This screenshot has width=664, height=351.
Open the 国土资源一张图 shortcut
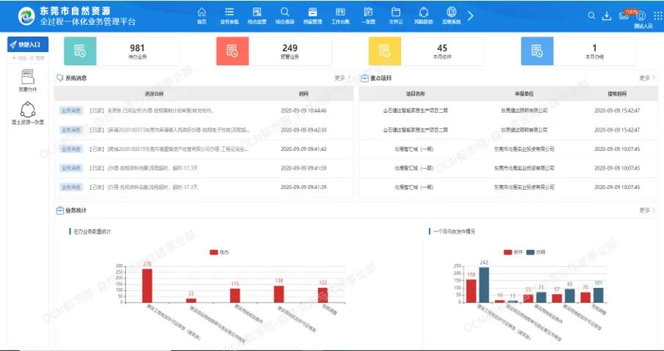pyautogui.click(x=28, y=112)
